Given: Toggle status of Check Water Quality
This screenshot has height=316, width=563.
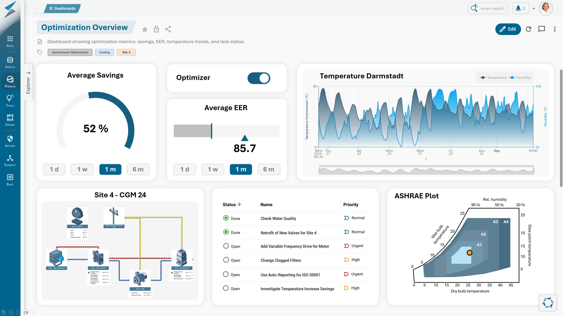Looking at the screenshot, I should (x=226, y=218).
